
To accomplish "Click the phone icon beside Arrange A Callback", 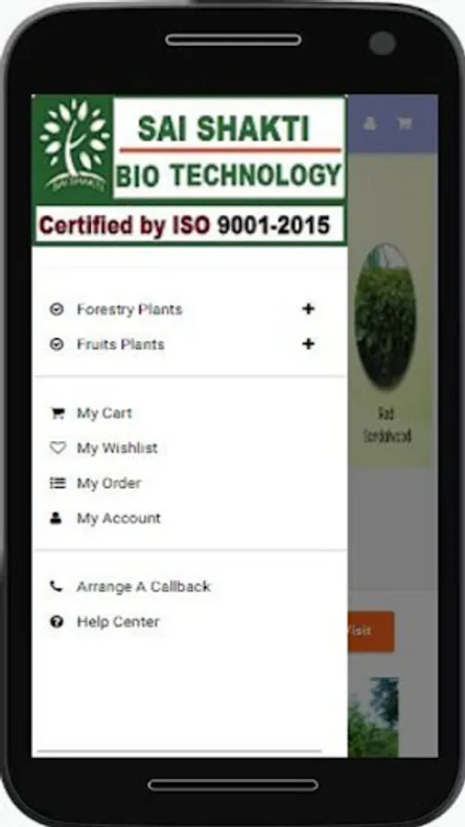I will pos(56,586).
